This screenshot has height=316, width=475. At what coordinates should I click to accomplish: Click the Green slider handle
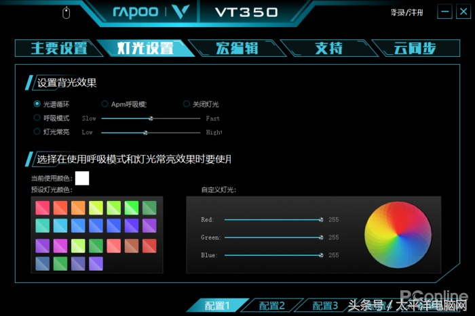click(x=321, y=238)
